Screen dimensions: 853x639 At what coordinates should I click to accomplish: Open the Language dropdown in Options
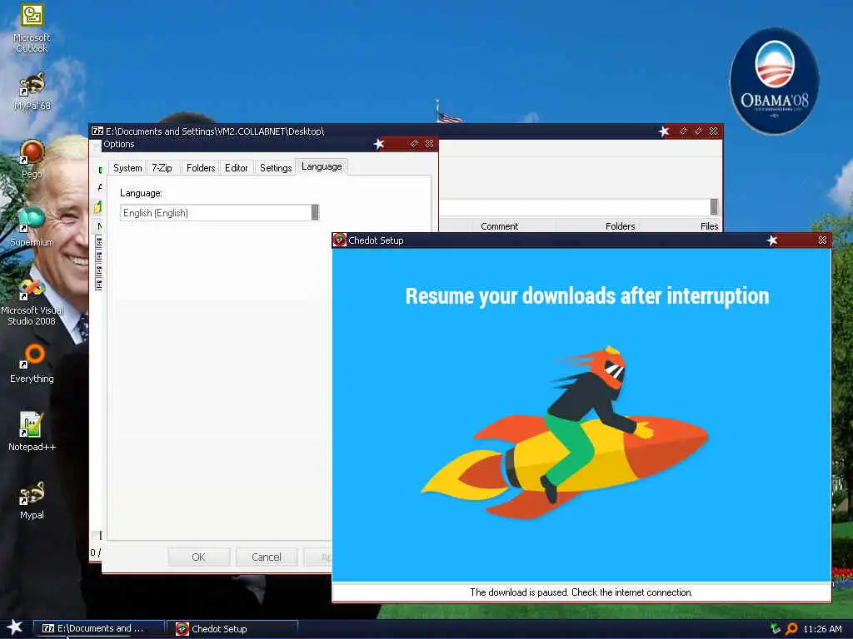[x=315, y=212]
